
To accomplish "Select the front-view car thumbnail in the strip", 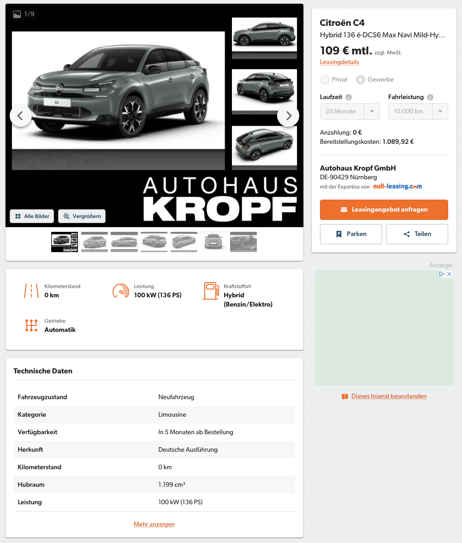I will coord(213,242).
